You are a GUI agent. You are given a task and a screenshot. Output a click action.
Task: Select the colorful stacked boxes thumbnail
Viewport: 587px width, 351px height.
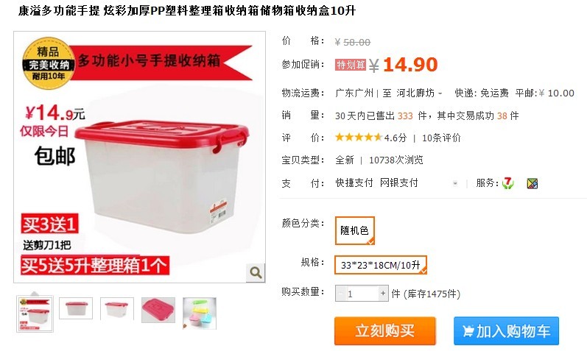pyautogui.click(x=199, y=313)
